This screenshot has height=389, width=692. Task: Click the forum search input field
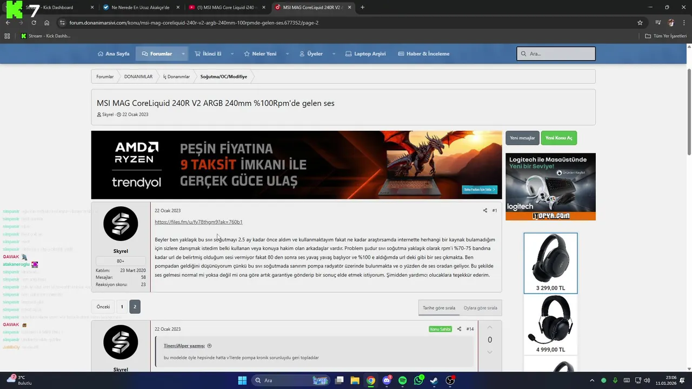[x=556, y=54]
